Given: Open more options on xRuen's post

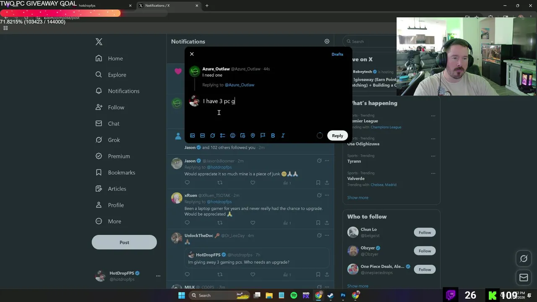Looking at the screenshot, I should click(x=327, y=195).
